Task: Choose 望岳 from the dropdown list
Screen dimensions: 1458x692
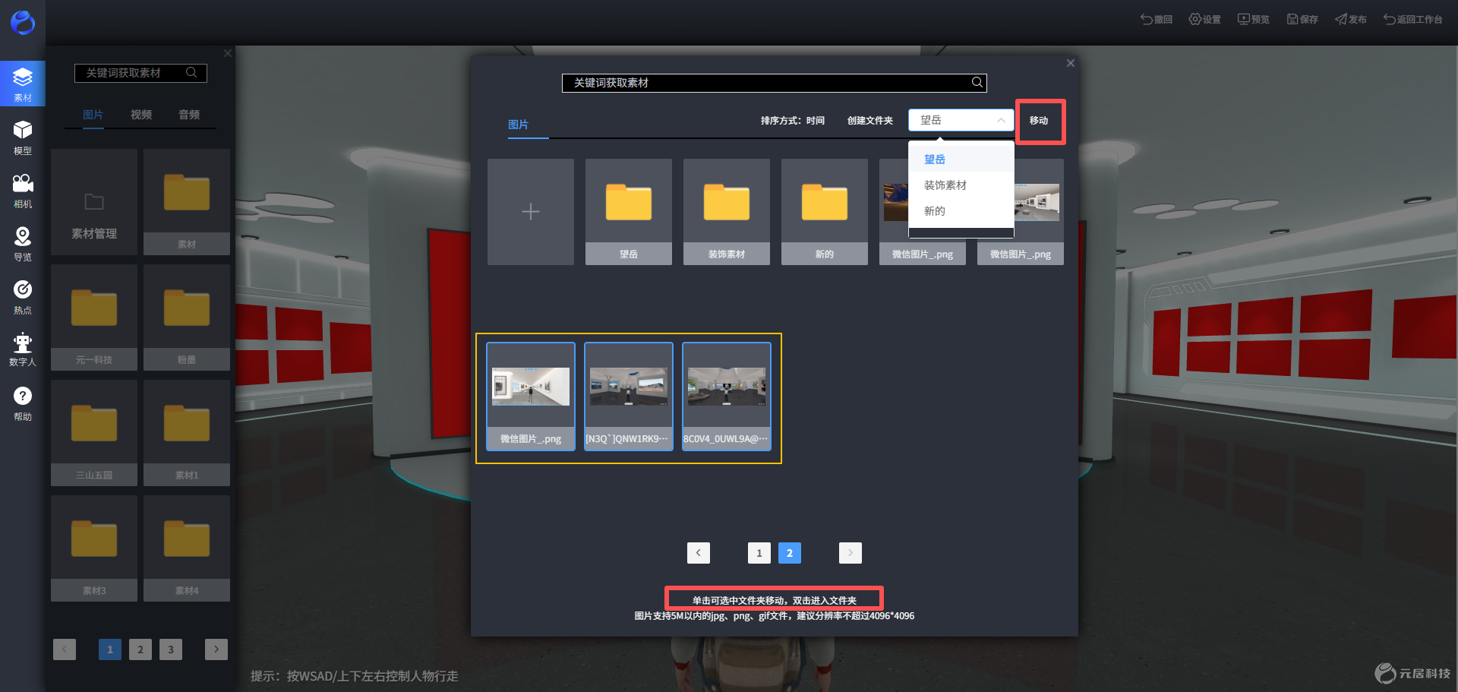Action: (961, 160)
